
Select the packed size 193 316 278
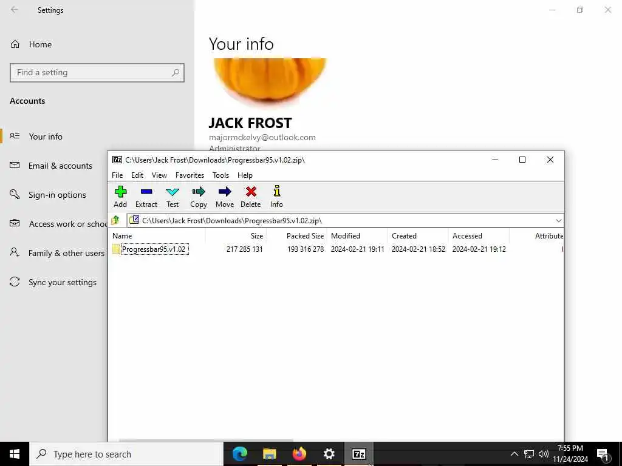(306, 249)
